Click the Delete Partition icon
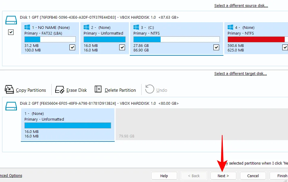Viewport: 288px width, 182px height. click(98, 89)
